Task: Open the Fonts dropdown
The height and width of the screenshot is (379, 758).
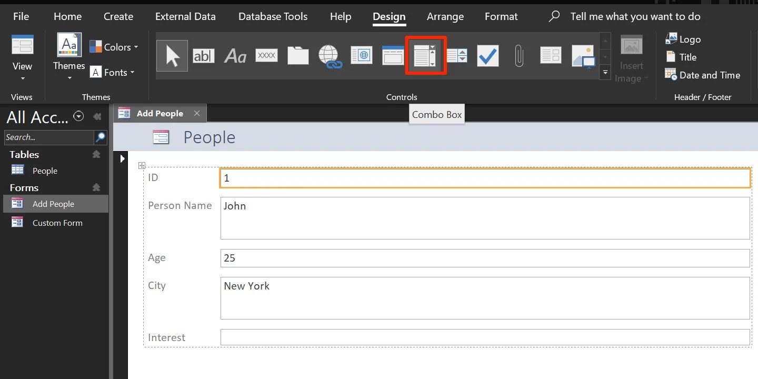Action: pos(113,72)
